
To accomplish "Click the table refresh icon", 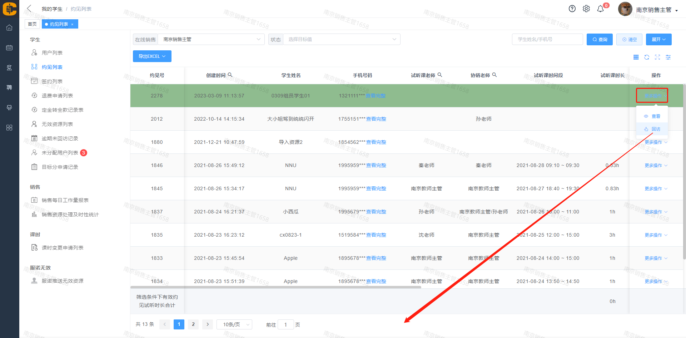I will tap(647, 57).
